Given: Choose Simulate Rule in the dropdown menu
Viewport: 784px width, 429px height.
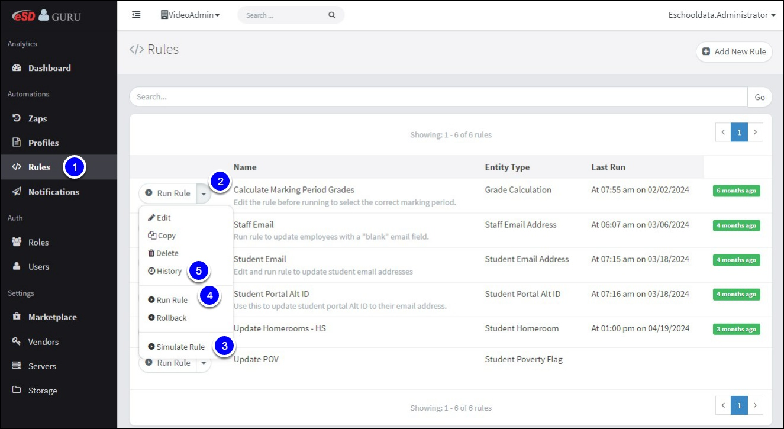Looking at the screenshot, I should click(176, 347).
